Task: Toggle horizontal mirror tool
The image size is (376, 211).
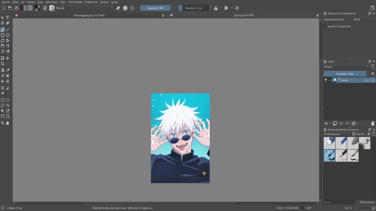Action: 216,8
